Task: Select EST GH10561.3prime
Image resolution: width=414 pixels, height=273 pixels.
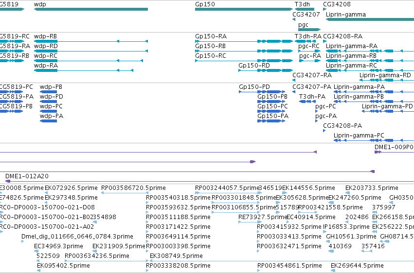Action: pyautogui.click(x=327, y=241)
